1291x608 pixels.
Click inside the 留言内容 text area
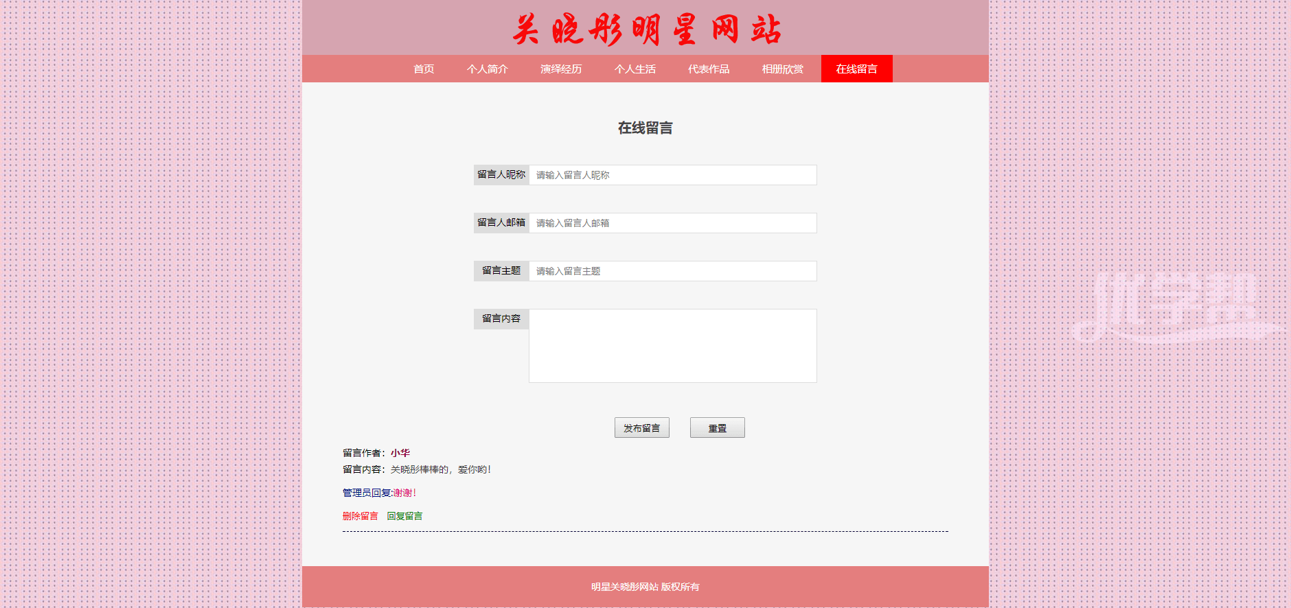click(672, 345)
